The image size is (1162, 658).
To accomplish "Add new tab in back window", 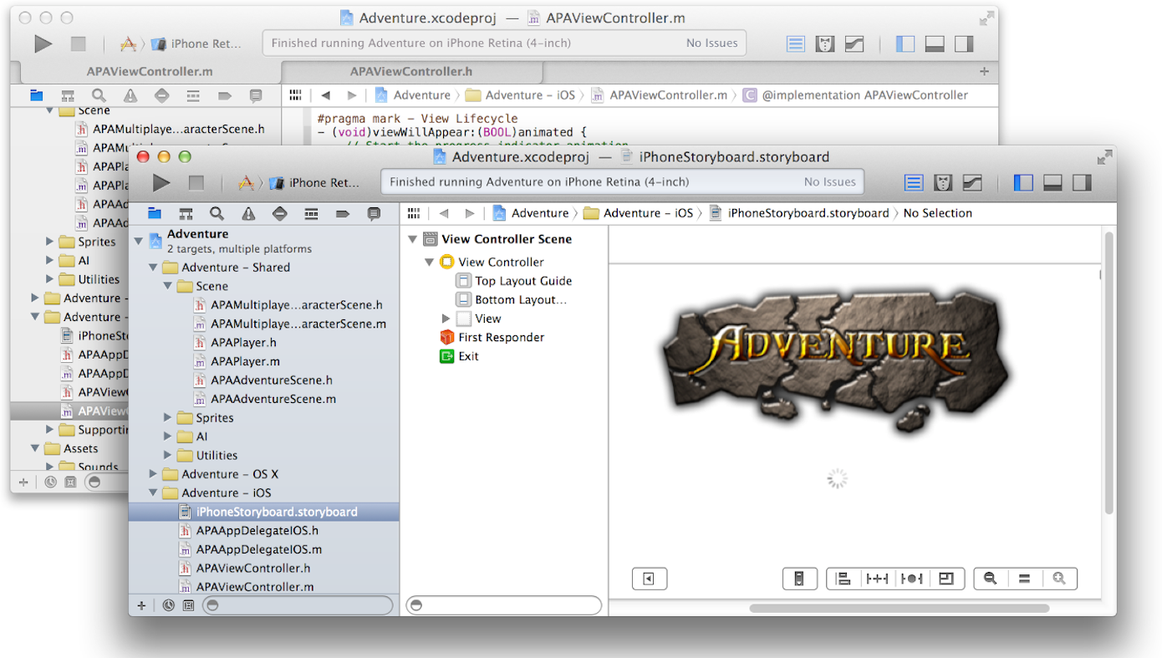I will 985,72.
